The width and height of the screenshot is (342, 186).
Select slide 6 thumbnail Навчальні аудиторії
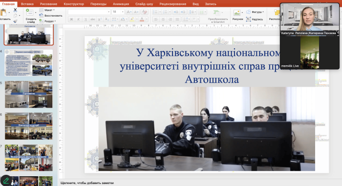click(28, 126)
